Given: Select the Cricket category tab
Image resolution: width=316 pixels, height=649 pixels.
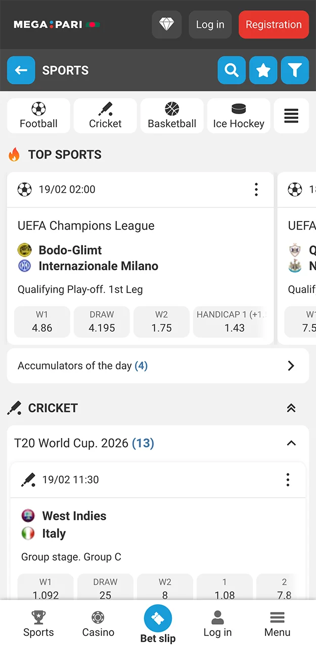Looking at the screenshot, I should pos(105,116).
